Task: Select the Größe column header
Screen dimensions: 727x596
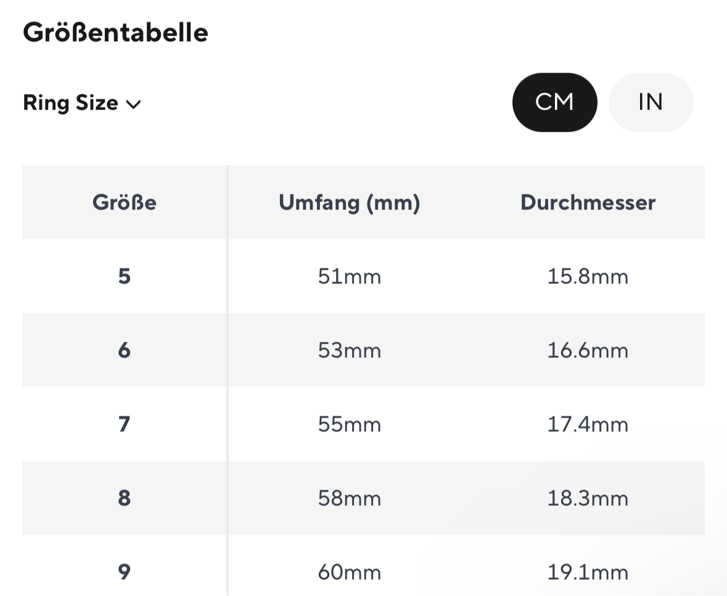Action: point(125,203)
